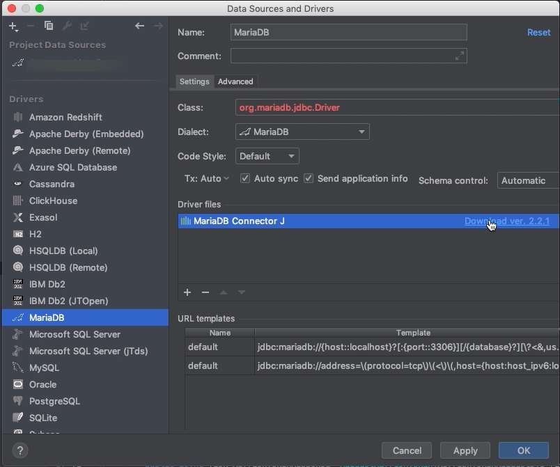This screenshot has height=467, width=560.
Task: Click the HSQLDB (Local) icon
Action: coord(18,251)
